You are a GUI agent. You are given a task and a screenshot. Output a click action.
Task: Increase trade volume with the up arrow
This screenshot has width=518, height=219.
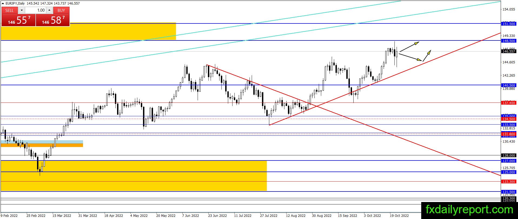[49, 10]
